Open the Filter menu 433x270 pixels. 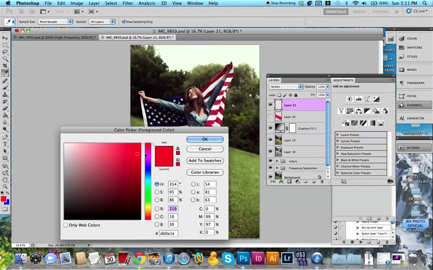pyautogui.click(x=128, y=3)
